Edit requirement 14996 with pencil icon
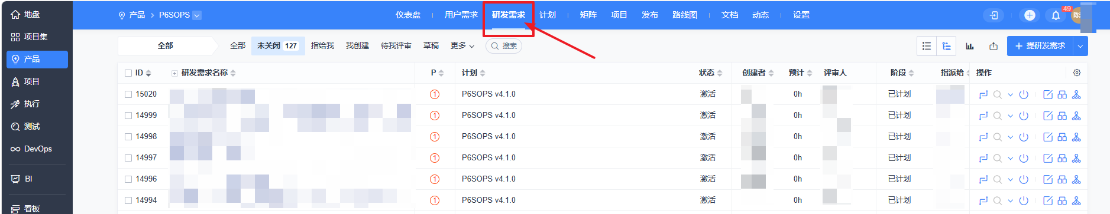Image resolution: width=1110 pixels, height=214 pixels. (1048, 179)
